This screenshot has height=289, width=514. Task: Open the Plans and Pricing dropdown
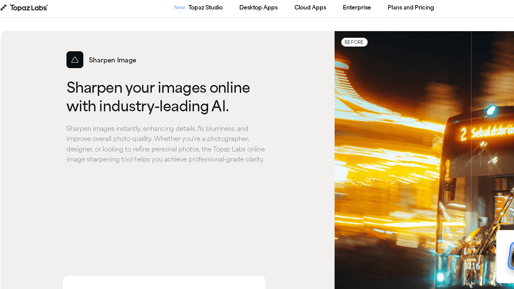(410, 7)
